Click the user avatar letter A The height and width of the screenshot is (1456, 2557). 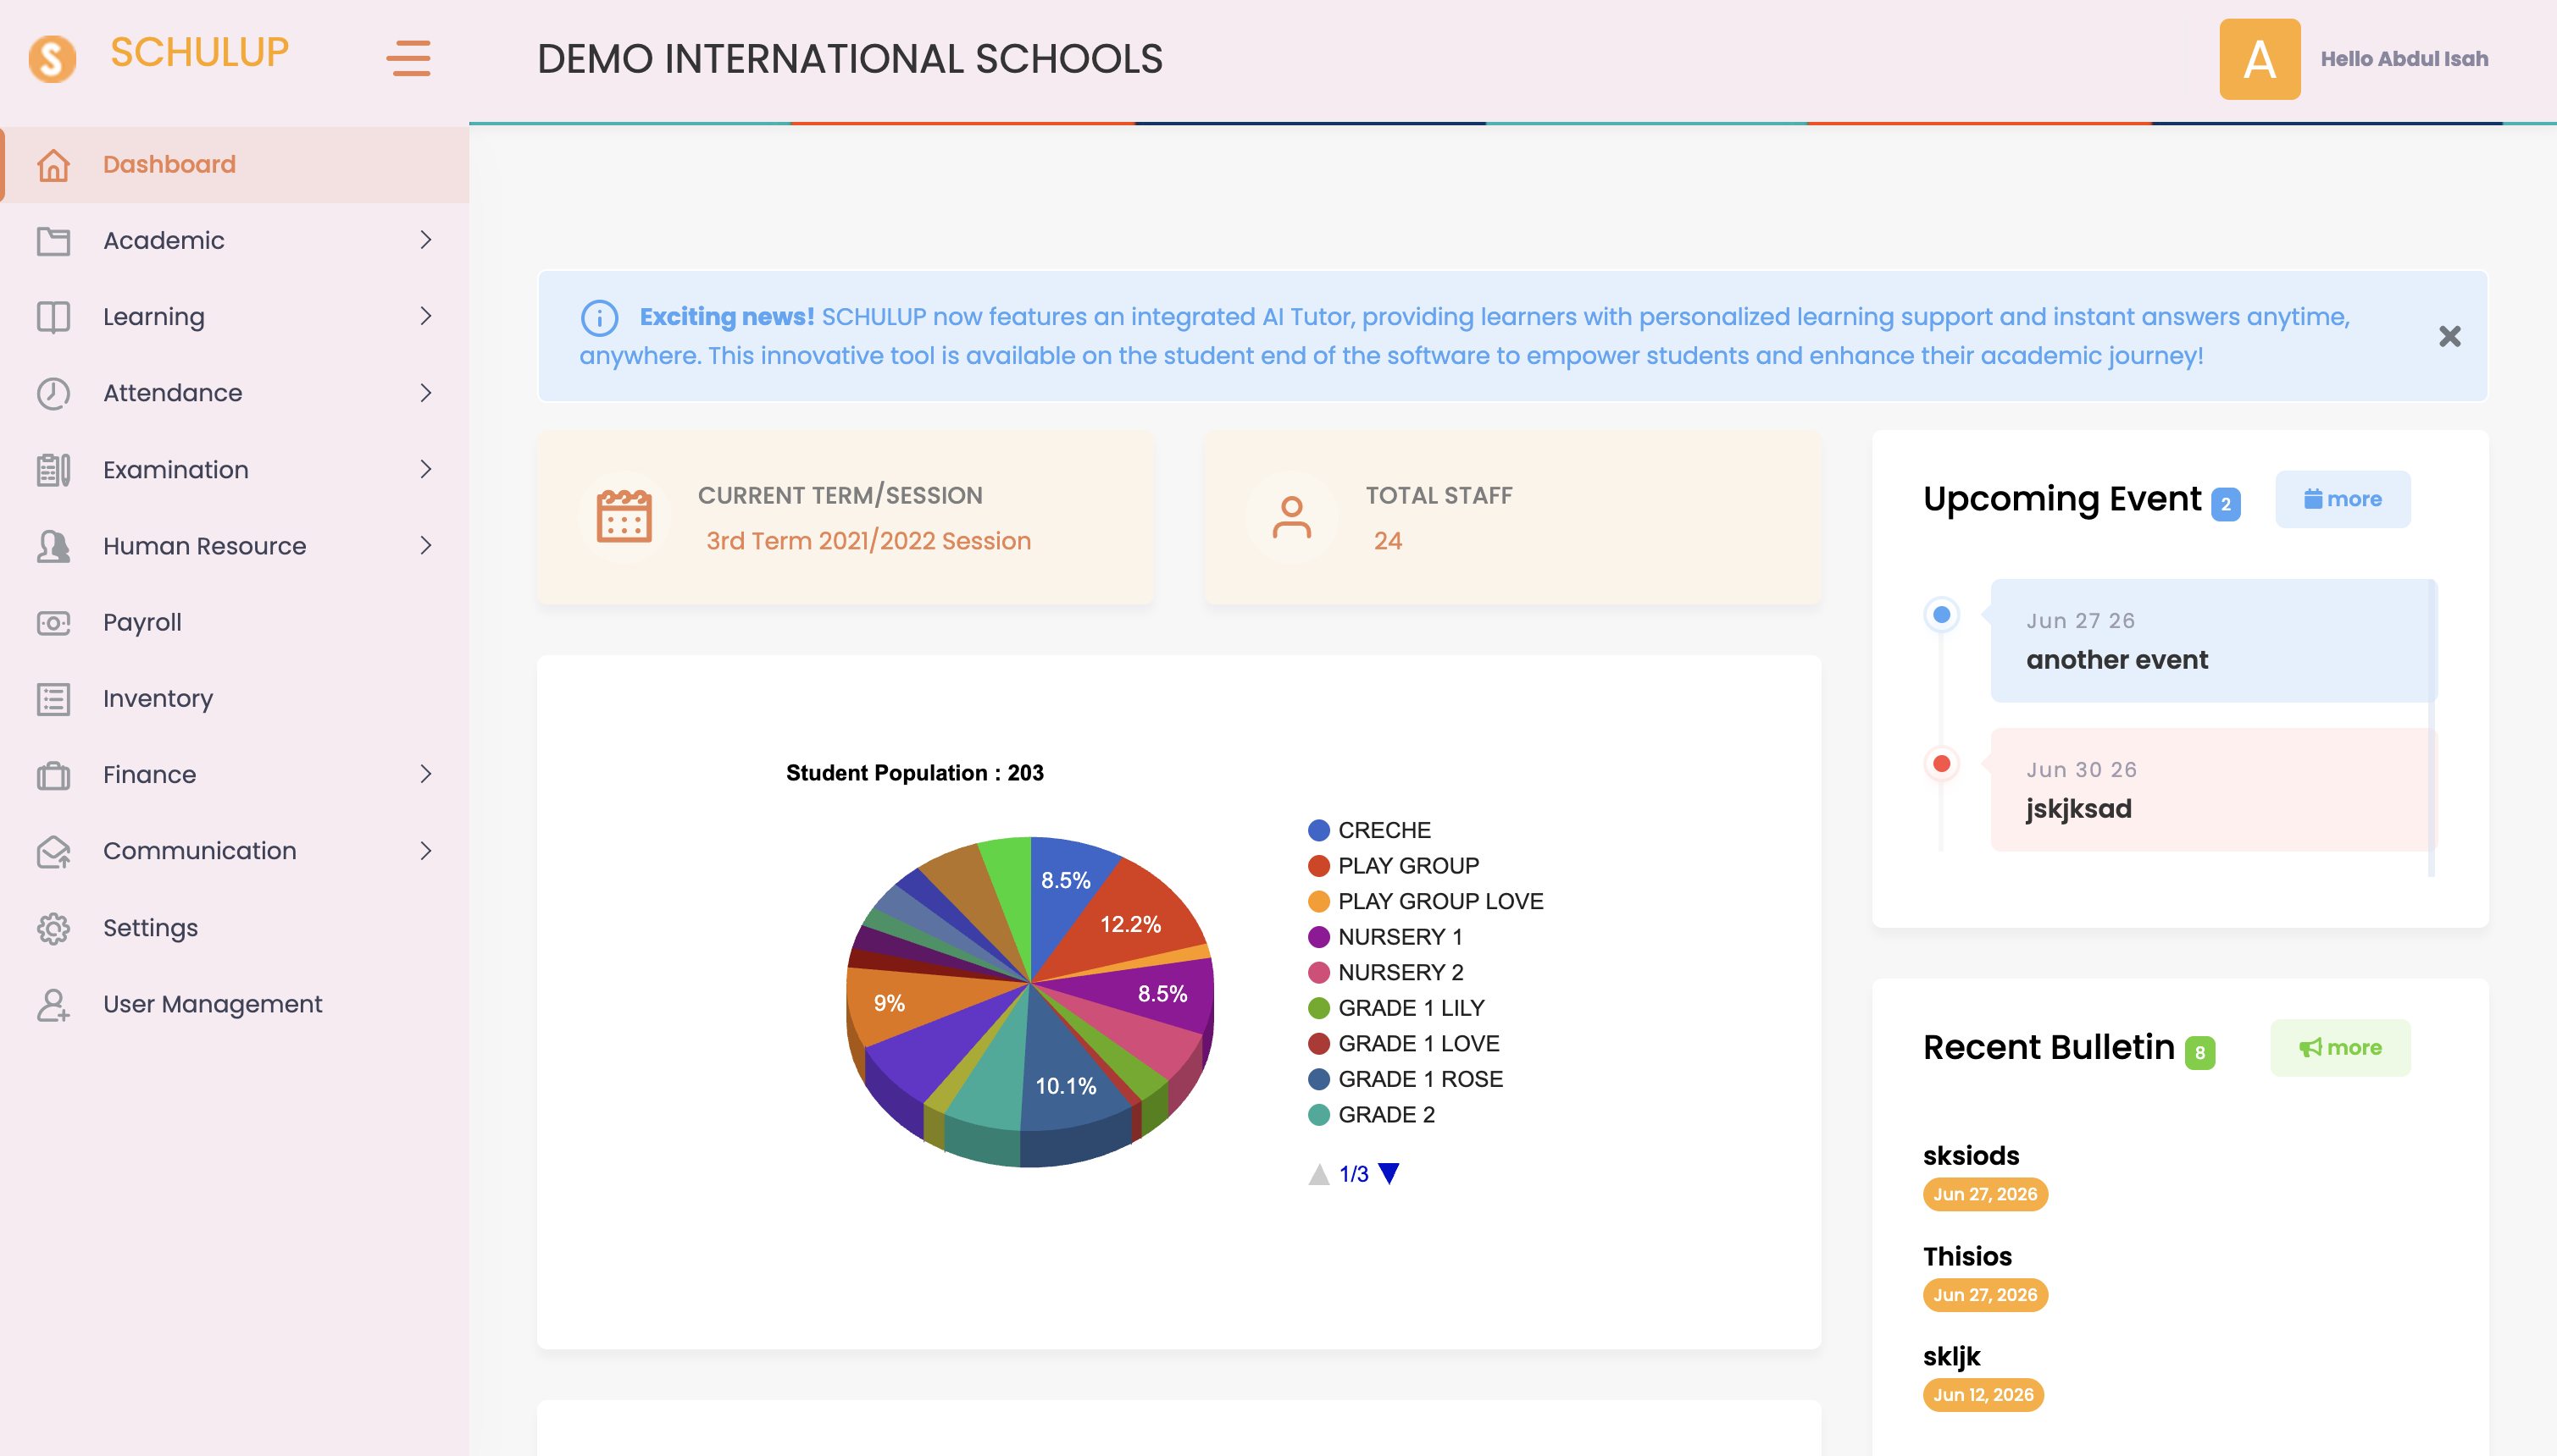click(x=2259, y=59)
